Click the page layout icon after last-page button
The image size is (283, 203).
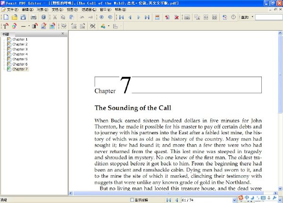(158, 17)
